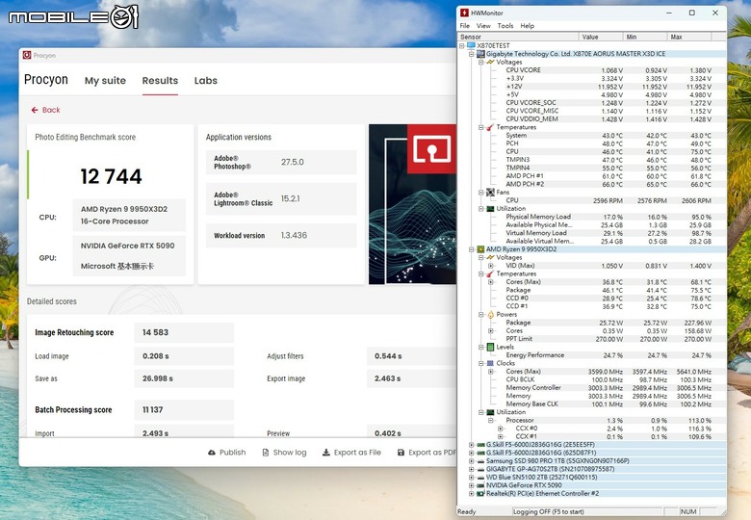Click the Show log document icon

pos(266,453)
